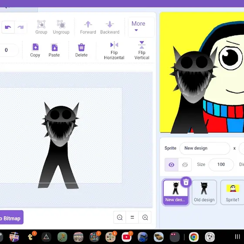Flip the costume vertically
This screenshot has height=244, width=244.
142,51
